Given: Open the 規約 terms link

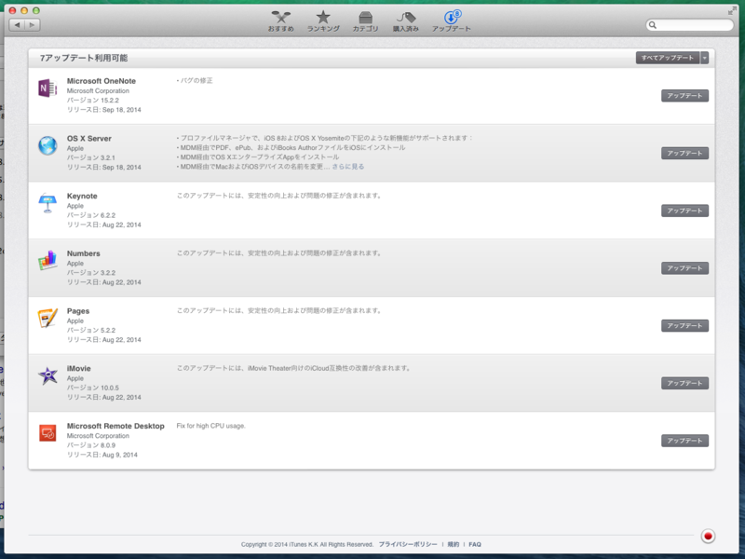Looking at the screenshot, I should coord(454,544).
